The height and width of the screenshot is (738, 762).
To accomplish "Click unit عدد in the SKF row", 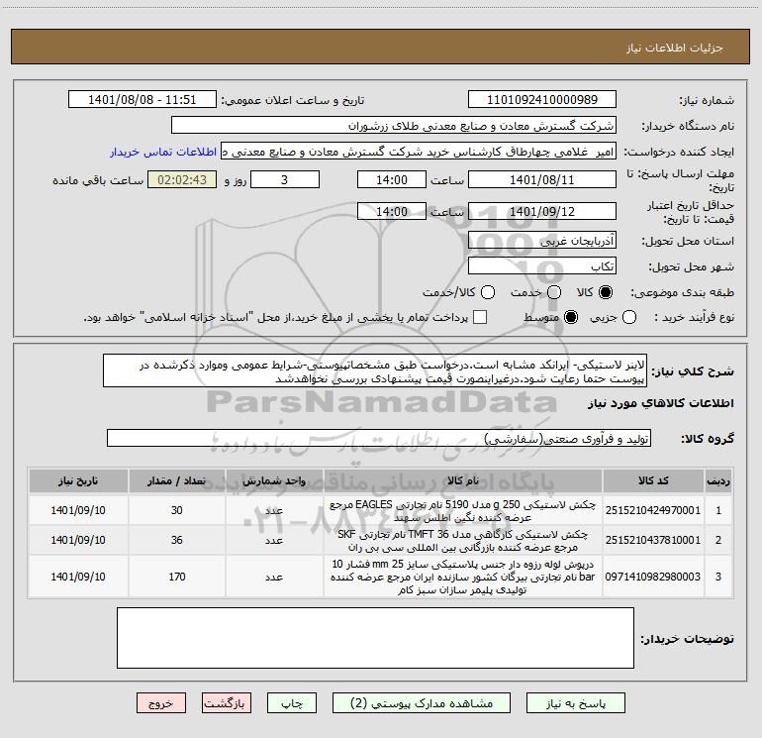I will pos(274,541).
